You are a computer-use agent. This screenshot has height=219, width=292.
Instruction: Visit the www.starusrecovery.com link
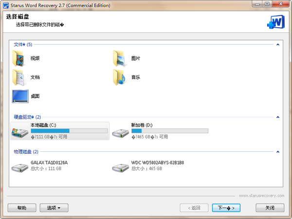pos(261,196)
